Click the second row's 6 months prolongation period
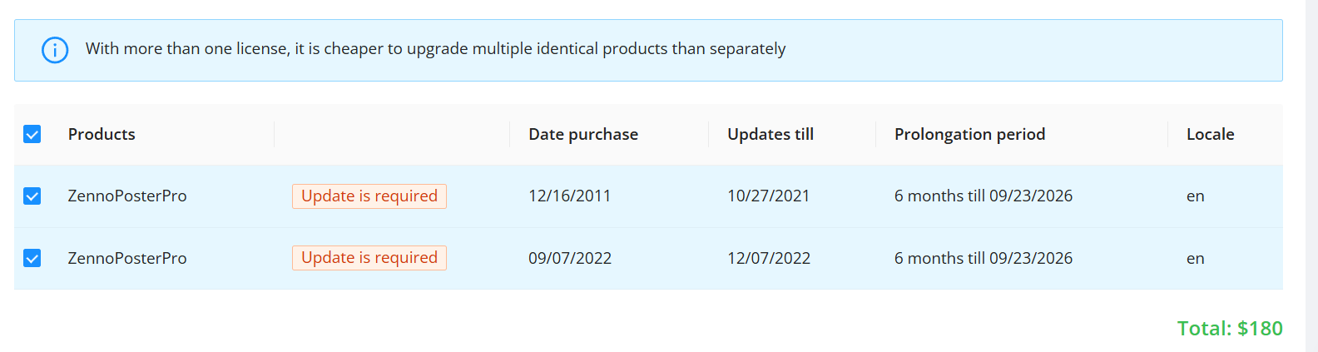The width and height of the screenshot is (1318, 352). pyautogui.click(x=984, y=258)
